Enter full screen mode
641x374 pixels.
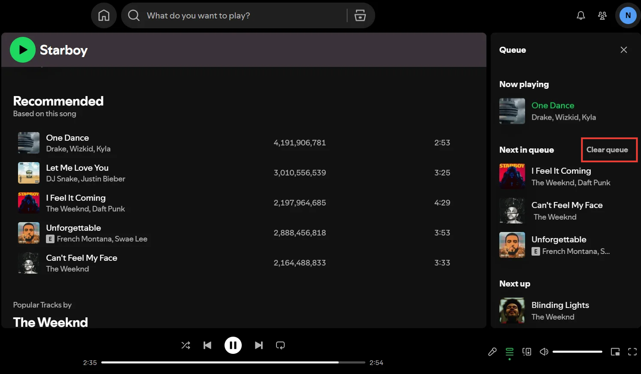pos(632,352)
